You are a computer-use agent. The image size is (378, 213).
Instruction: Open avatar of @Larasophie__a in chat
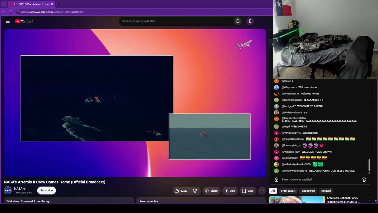(276, 146)
